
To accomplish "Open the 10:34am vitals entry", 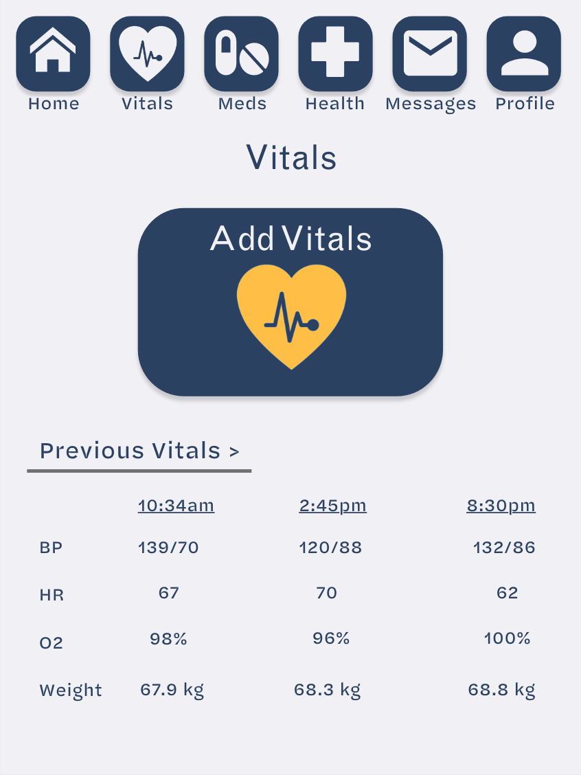I will [176, 506].
